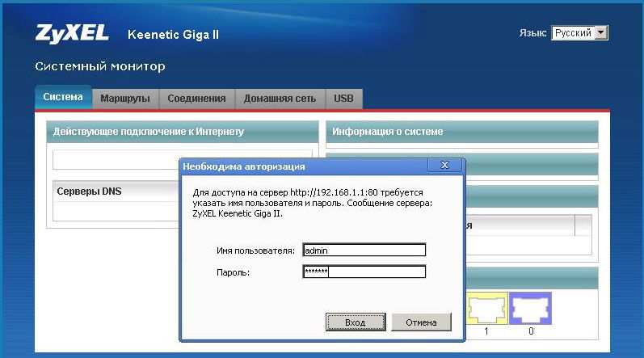Select the Система tab

(63, 97)
